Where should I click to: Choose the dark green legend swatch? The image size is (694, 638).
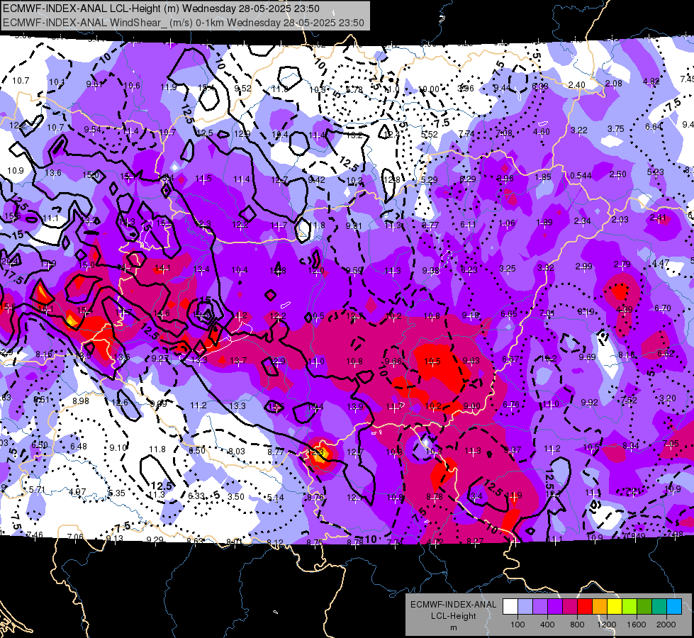(644, 607)
